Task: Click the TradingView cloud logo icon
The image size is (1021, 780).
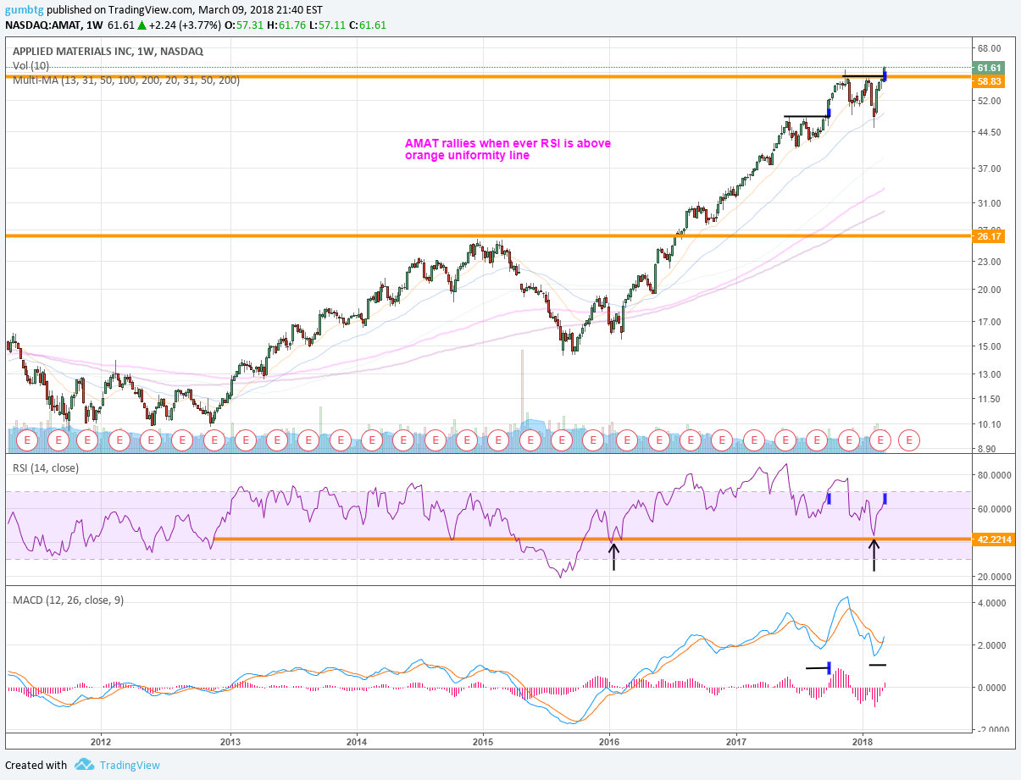Action: (84, 765)
